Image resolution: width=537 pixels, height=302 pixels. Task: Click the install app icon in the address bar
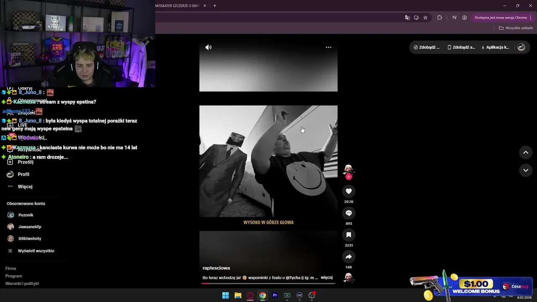(416, 18)
